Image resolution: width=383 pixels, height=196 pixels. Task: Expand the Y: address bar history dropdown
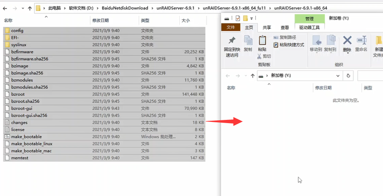[338, 76]
